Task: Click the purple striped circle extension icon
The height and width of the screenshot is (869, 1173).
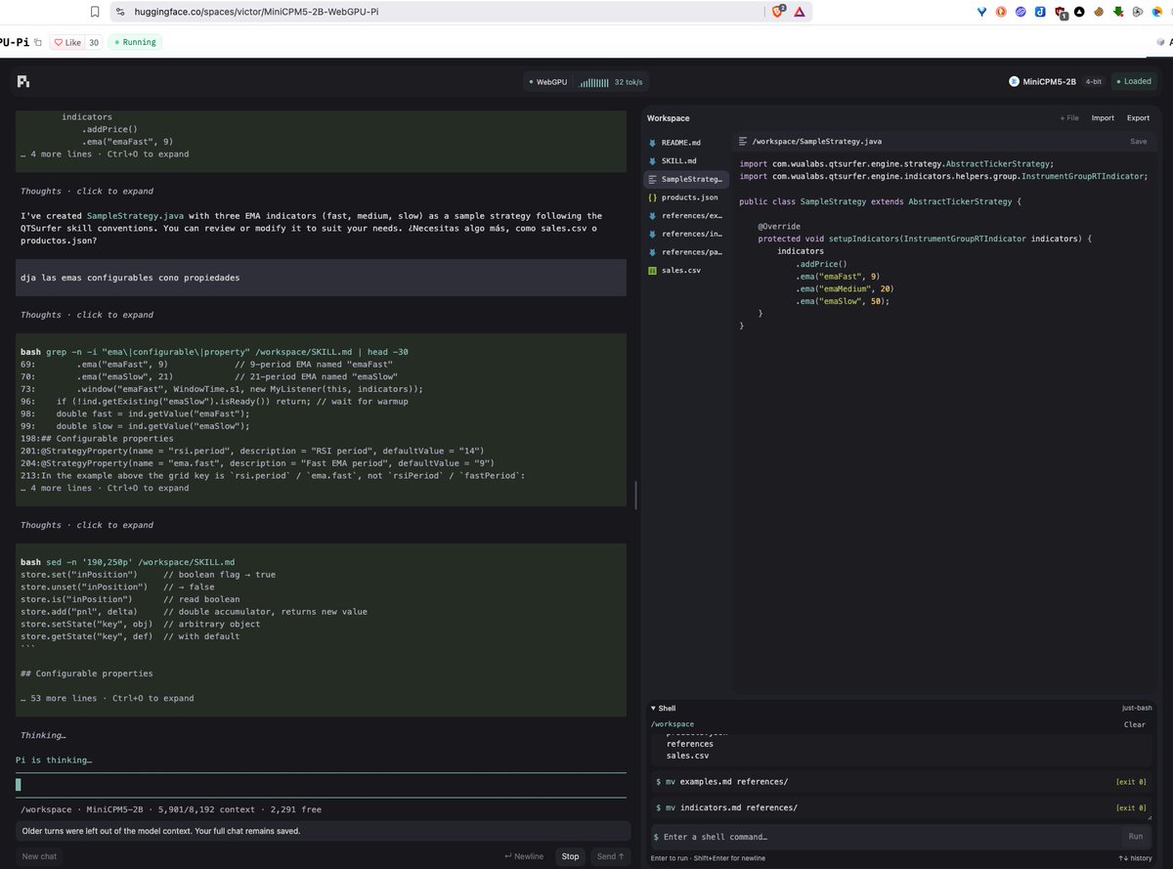Action: coord(1021,12)
